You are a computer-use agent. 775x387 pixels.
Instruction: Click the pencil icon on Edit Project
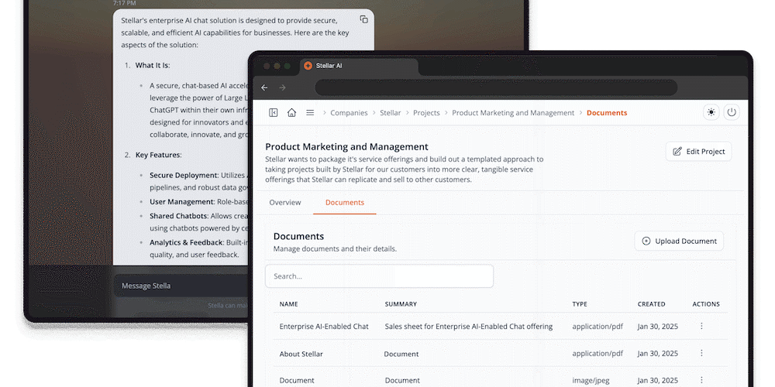point(677,152)
